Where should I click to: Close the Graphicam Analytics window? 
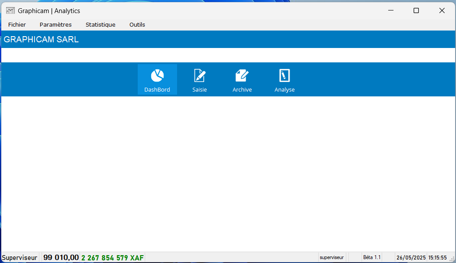[442, 10]
